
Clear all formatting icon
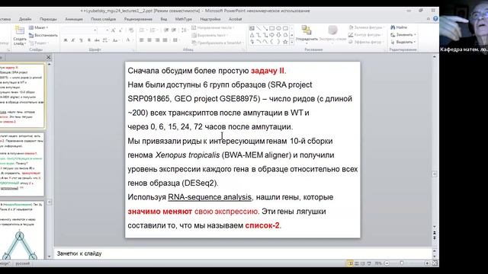pyautogui.click(x=130, y=30)
